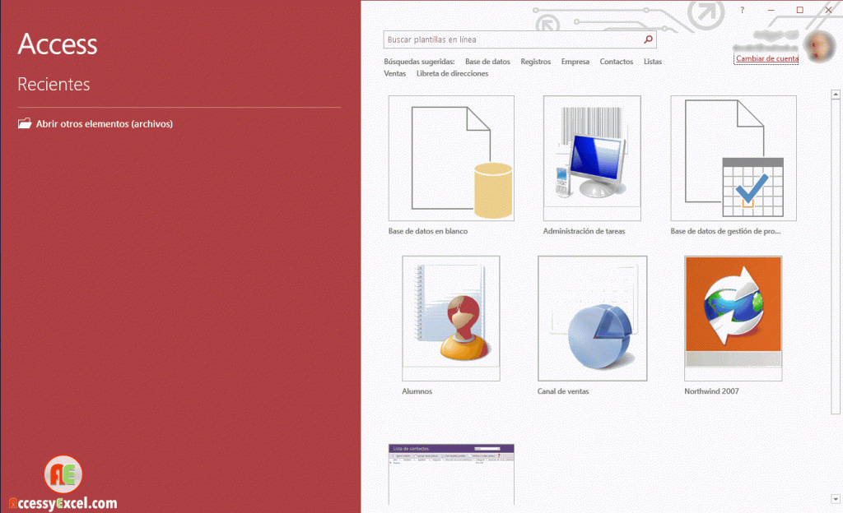The height and width of the screenshot is (513, 843).
Task: Select the Ventas search category
Action: [394, 73]
